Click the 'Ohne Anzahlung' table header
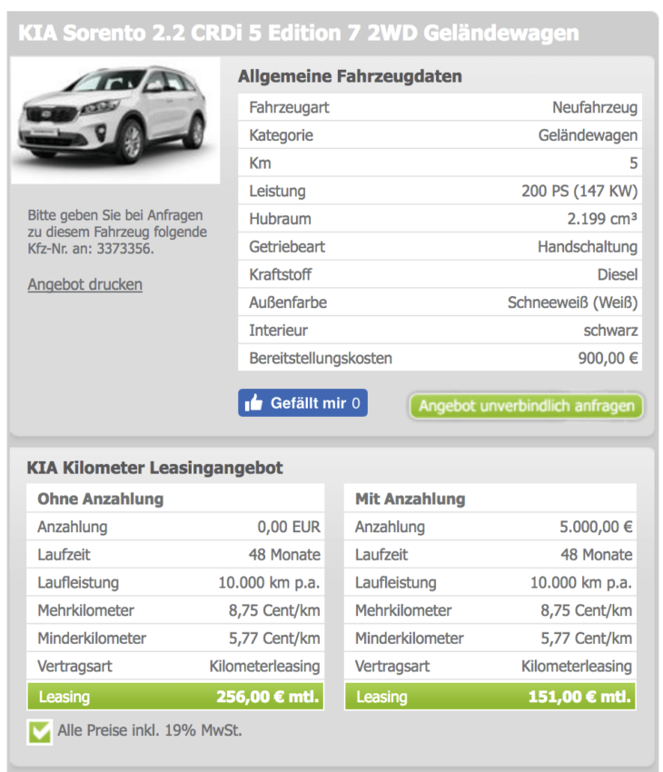This screenshot has height=772, width=663. pyautogui.click(x=101, y=499)
